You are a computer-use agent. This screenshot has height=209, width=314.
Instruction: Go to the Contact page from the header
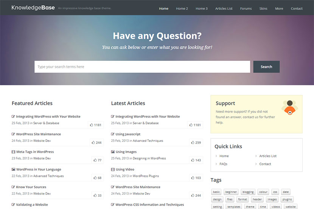pos(297,9)
